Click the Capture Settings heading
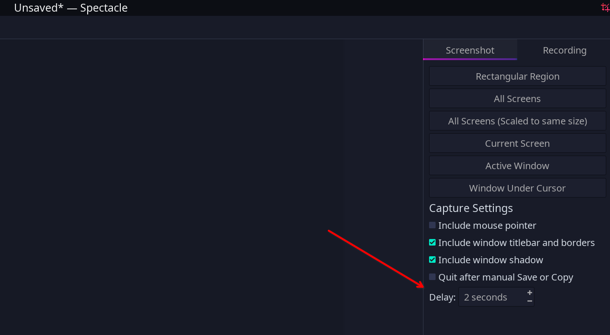Image resolution: width=610 pixels, height=335 pixels. (471, 208)
